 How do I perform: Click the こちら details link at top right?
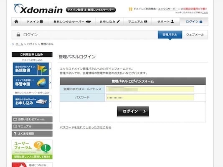coord(205,13)
